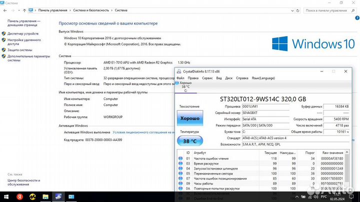The width and height of the screenshot is (360, 202).
Task: Open the notification center icon
Action: pos(351,196)
